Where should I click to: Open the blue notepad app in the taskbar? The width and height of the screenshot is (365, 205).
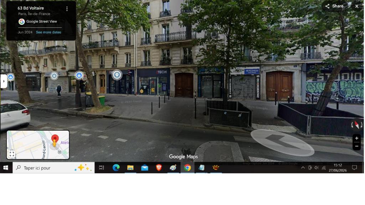tap(202, 168)
